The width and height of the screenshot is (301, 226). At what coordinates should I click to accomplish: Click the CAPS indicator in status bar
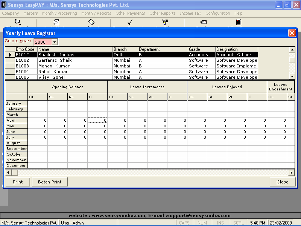coord(184,223)
